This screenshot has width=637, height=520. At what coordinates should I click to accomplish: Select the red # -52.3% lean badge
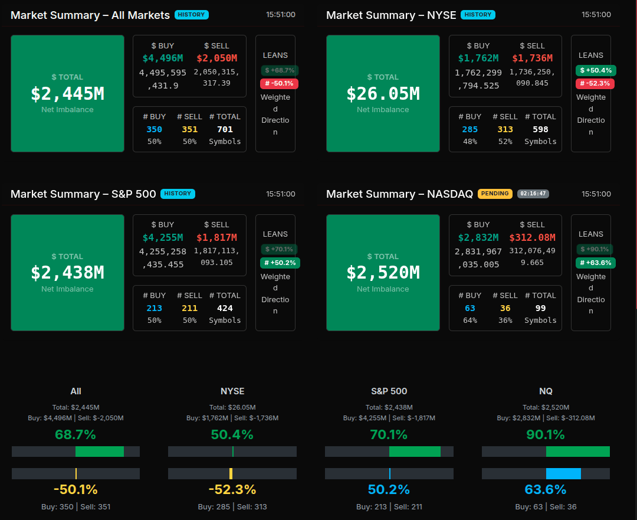tap(596, 84)
